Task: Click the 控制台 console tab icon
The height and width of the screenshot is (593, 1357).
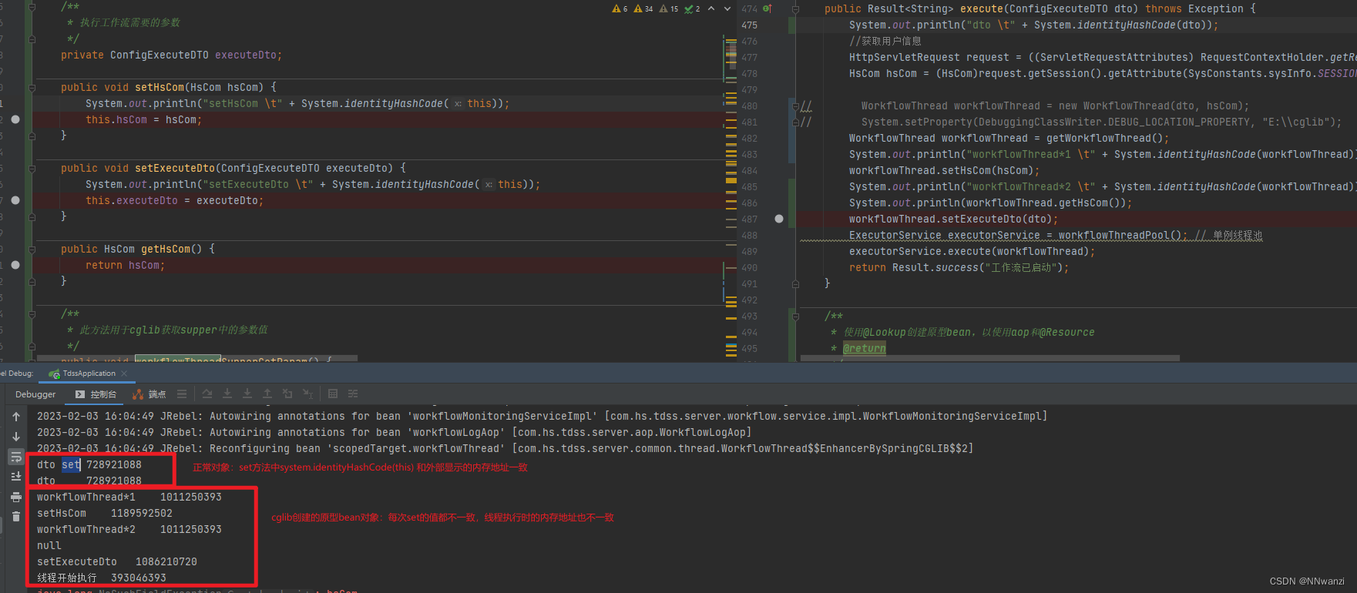Action: point(80,394)
